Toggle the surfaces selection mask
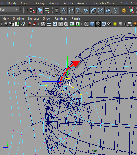The height and width of the screenshot is (155, 137). [86, 10]
